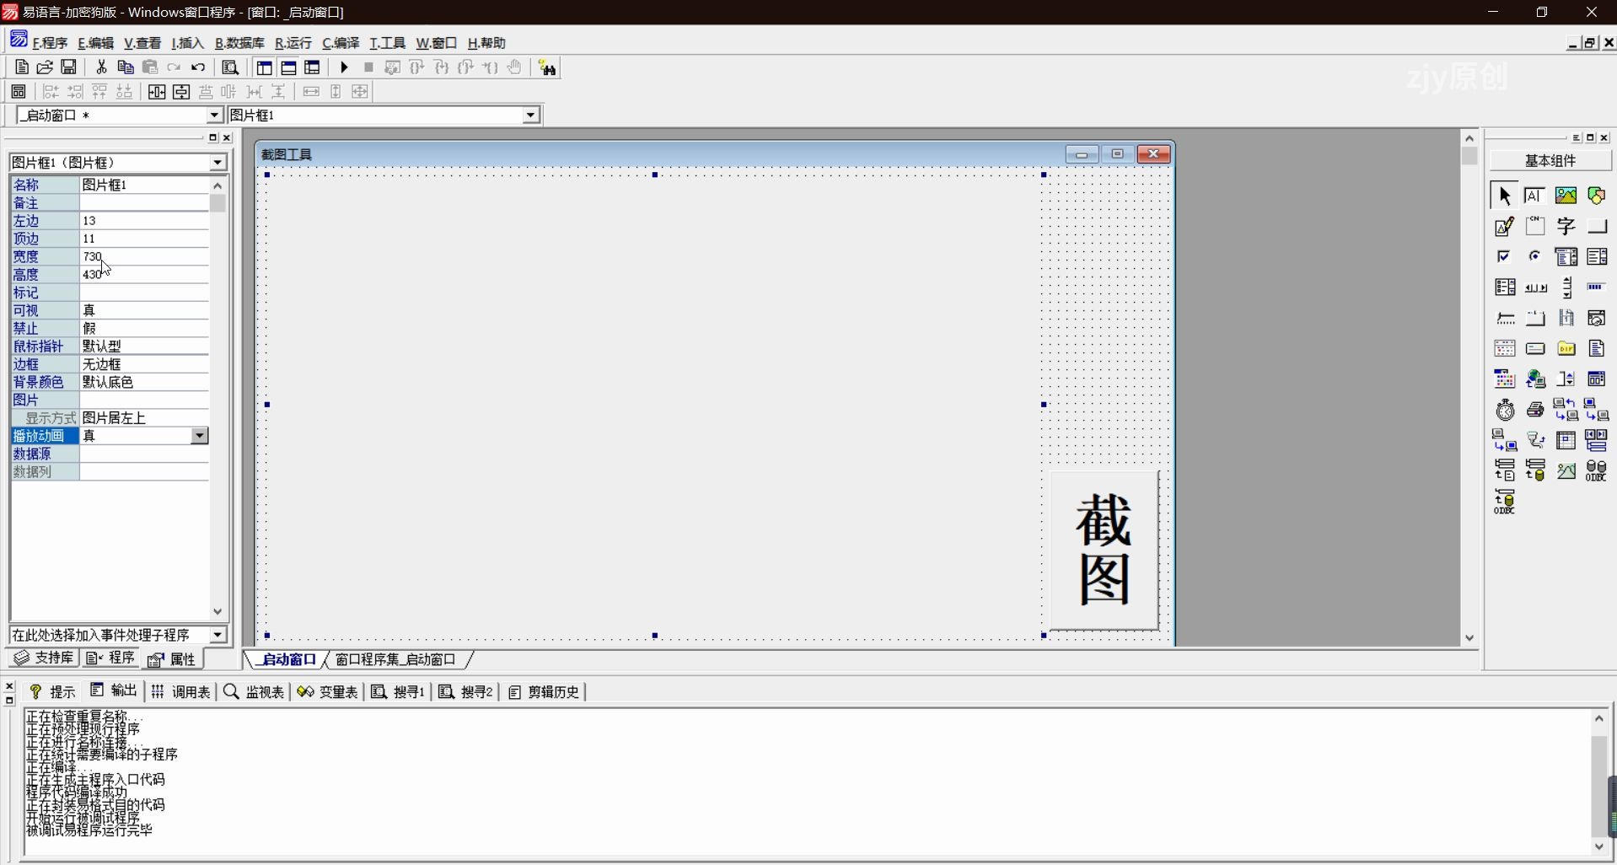Viewport: 1617px width, 865px height.
Task: Select the directory DIR folder component icon
Action: [x=1566, y=348]
